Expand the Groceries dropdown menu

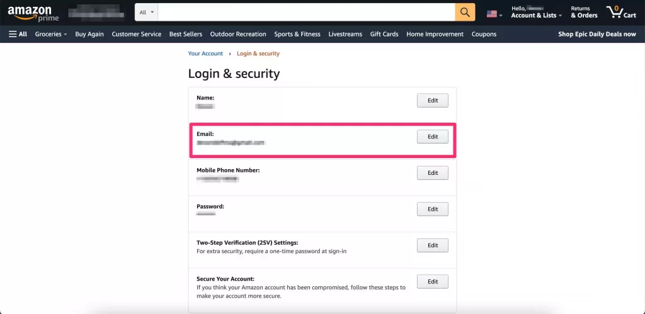(51, 34)
